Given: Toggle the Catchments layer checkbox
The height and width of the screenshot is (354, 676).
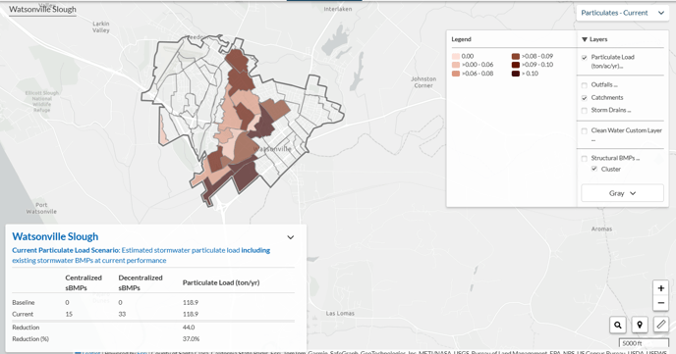Looking at the screenshot, I should coord(585,98).
